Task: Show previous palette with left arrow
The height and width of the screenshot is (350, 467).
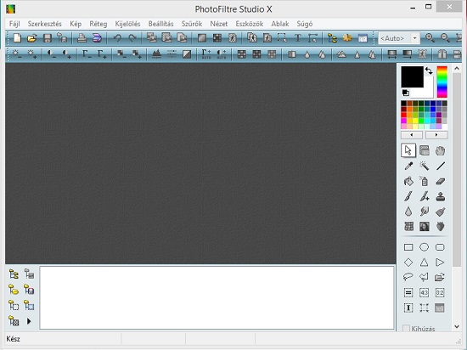Action: tap(412, 135)
